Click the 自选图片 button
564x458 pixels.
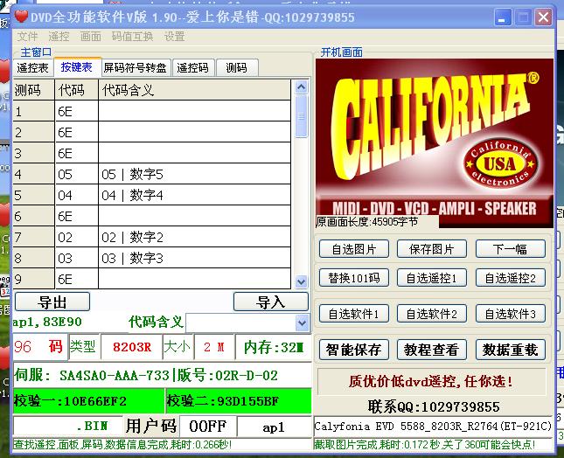coord(354,249)
